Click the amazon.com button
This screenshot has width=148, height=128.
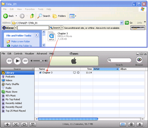click(138, 28)
